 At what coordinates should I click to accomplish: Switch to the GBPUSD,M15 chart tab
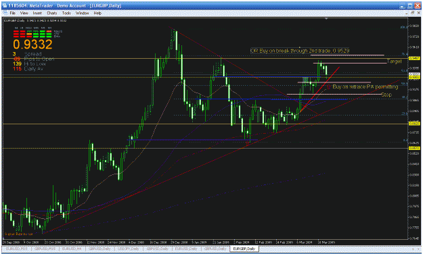click(45, 249)
